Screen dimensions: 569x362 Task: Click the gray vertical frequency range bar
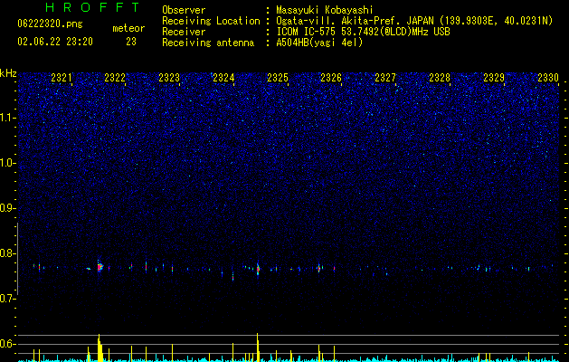point(17,259)
